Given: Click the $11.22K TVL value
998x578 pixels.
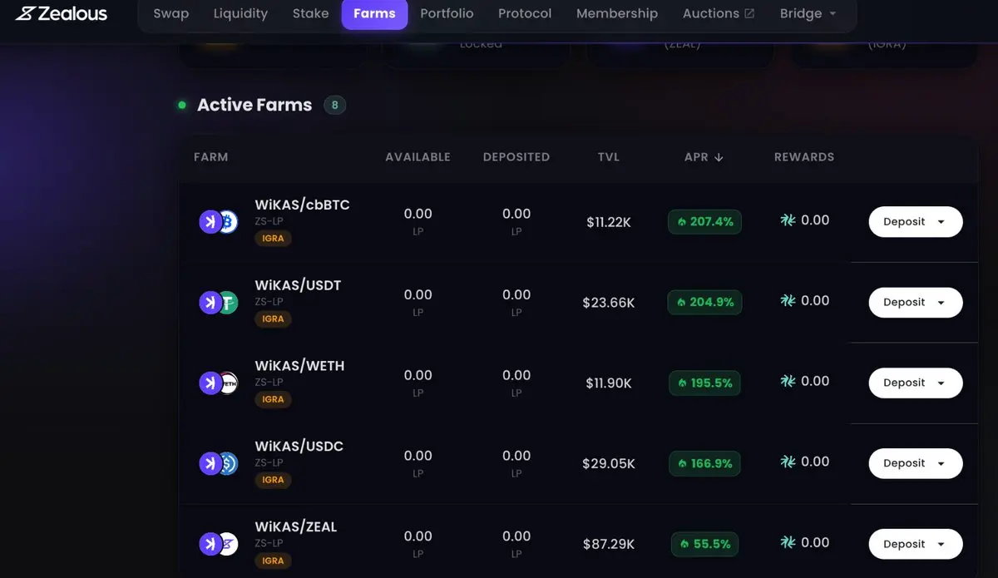Looking at the screenshot, I should pyautogui.click(x=609, y=223).
